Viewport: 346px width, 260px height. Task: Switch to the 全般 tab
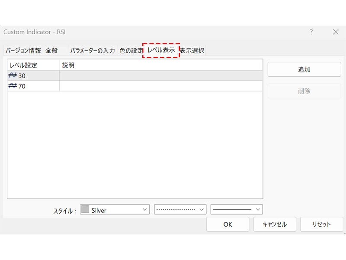pyautogui.click(x=51, y=51)
